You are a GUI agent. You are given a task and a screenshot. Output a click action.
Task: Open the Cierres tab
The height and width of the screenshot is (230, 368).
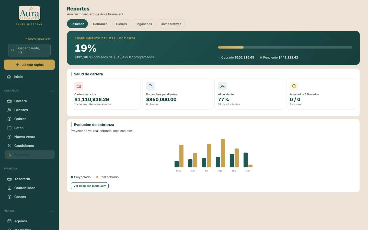coord(121,24)
